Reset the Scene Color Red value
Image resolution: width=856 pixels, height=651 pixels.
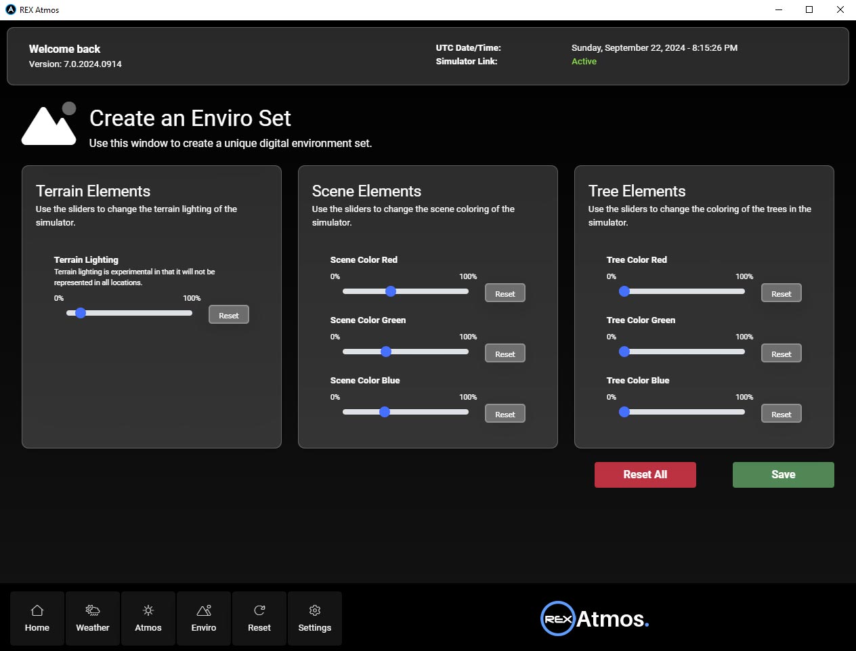tap(505, 293)
